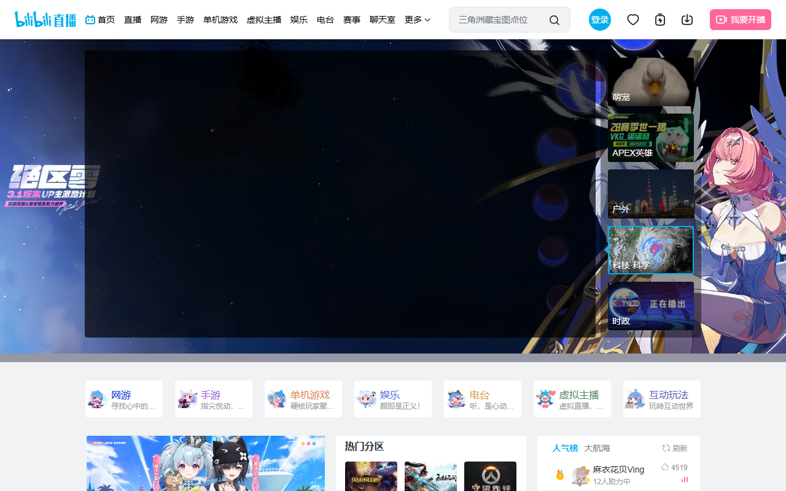Open the 直播 menu item

pos(133,20)
